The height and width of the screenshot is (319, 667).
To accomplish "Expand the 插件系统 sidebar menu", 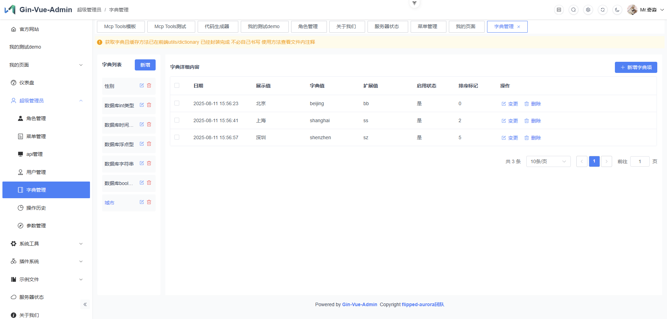I will tap(46, 261).
